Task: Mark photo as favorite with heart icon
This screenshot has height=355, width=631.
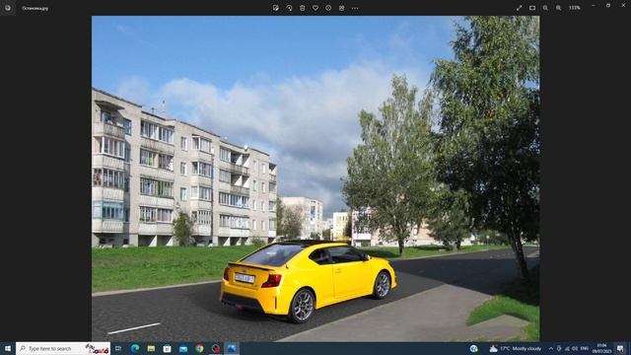Action: pyautogui.click(x=315, y=8)
